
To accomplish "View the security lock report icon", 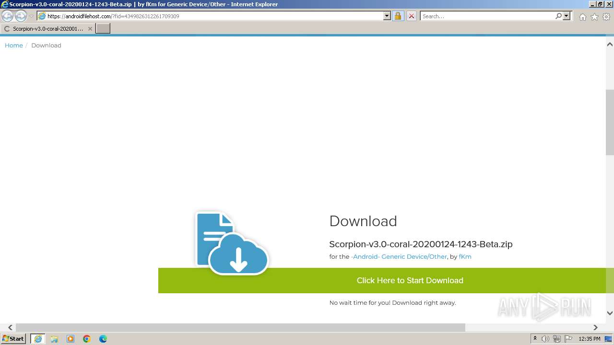I will coord(398,16).
